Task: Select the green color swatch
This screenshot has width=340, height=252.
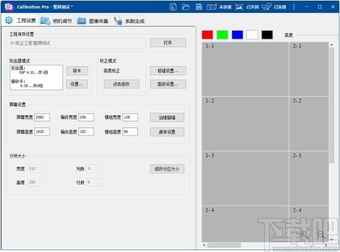Action: (222, 35)
